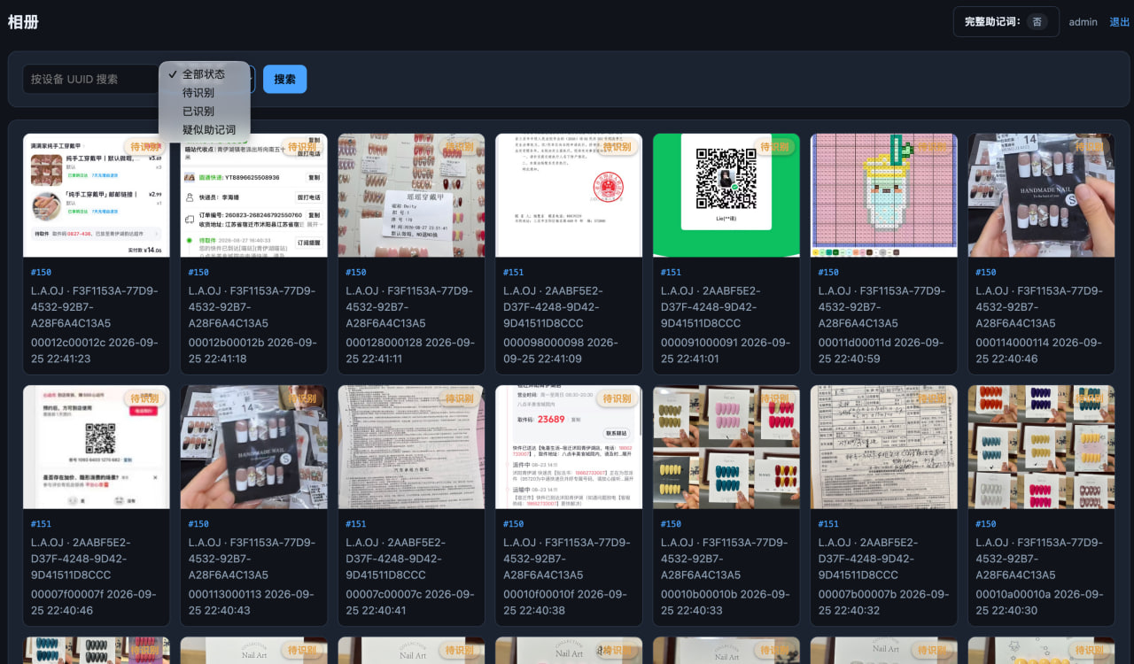Viewport: 1134px width, 664px height.
Task: Click the #150 label on the 22:41:18 card
Action: [198, 273]
